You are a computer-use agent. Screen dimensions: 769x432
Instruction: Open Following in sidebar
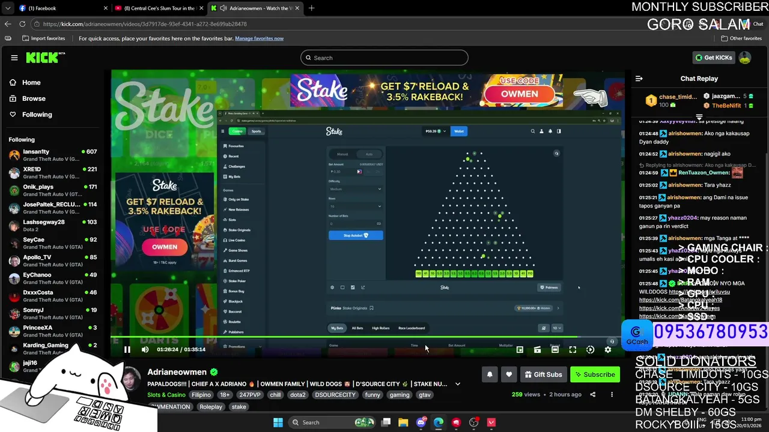point(37,115)
